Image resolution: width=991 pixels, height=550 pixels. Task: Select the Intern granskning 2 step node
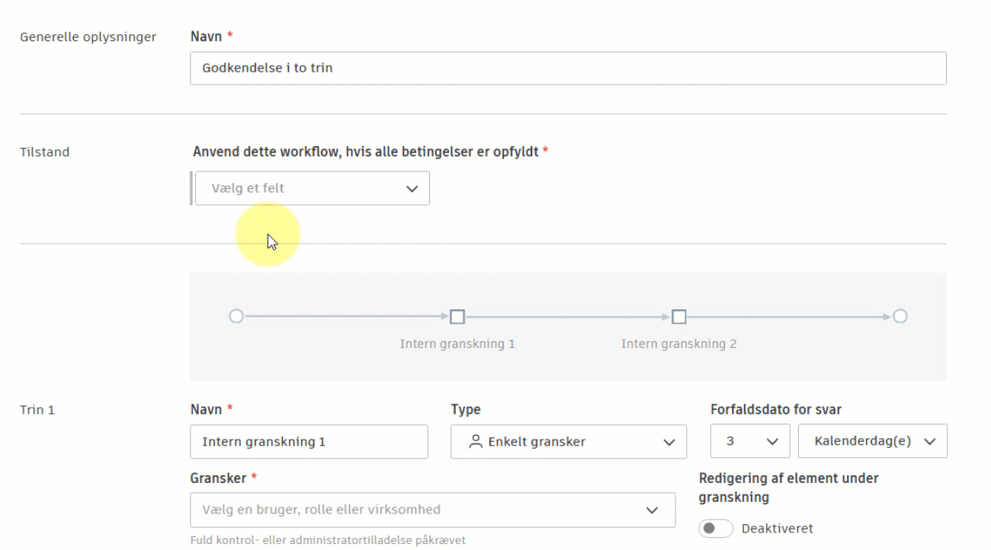[x=678, y=315]
